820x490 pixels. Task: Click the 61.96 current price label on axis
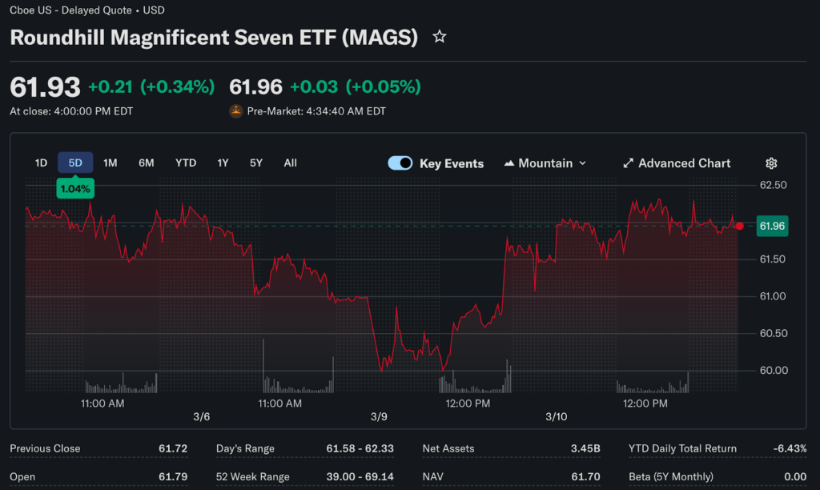click(772, 227)
